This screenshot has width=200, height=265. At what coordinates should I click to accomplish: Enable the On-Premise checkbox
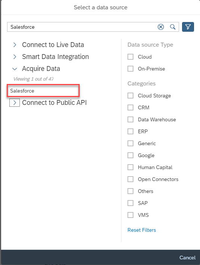coord(130,69)
